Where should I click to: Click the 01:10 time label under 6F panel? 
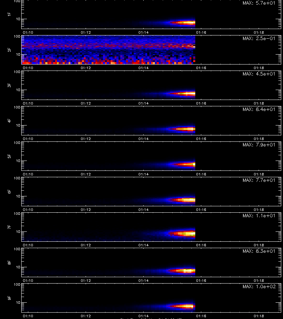pyautogui.click(x=28, y=209)
